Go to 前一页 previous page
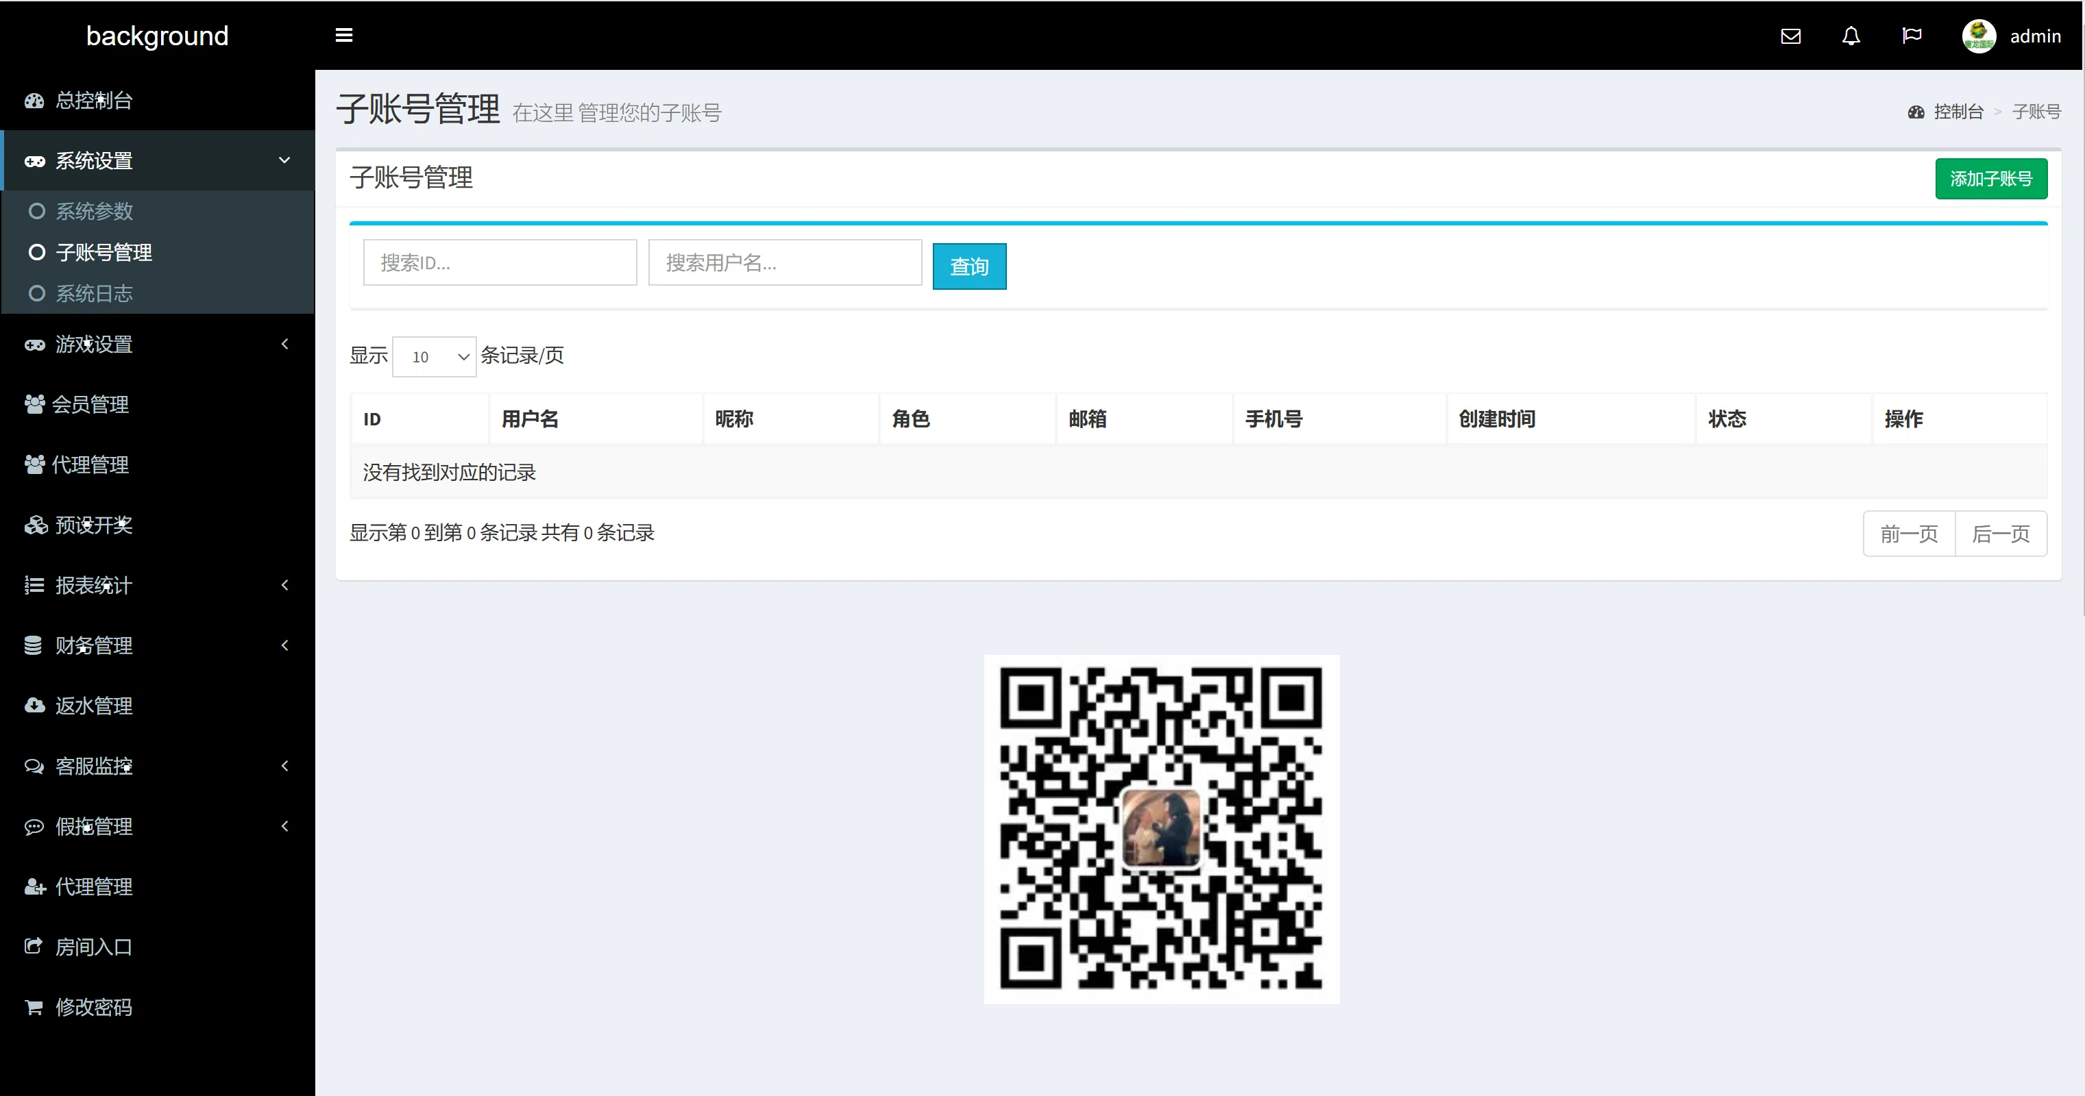This screenshot has height=1096, width=2085. pyautogui.click(x=1910, y=534)
